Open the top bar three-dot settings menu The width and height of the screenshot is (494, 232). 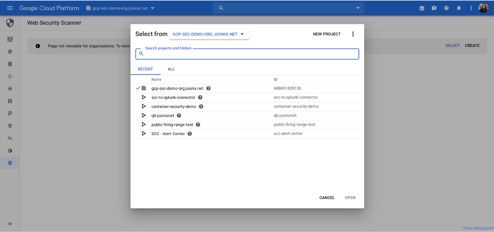471,8
